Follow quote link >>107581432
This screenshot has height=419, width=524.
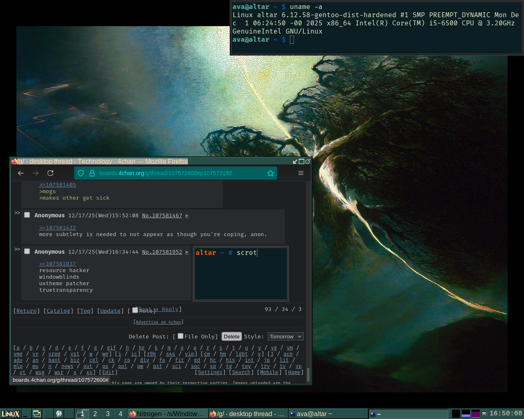coord(57,228)
